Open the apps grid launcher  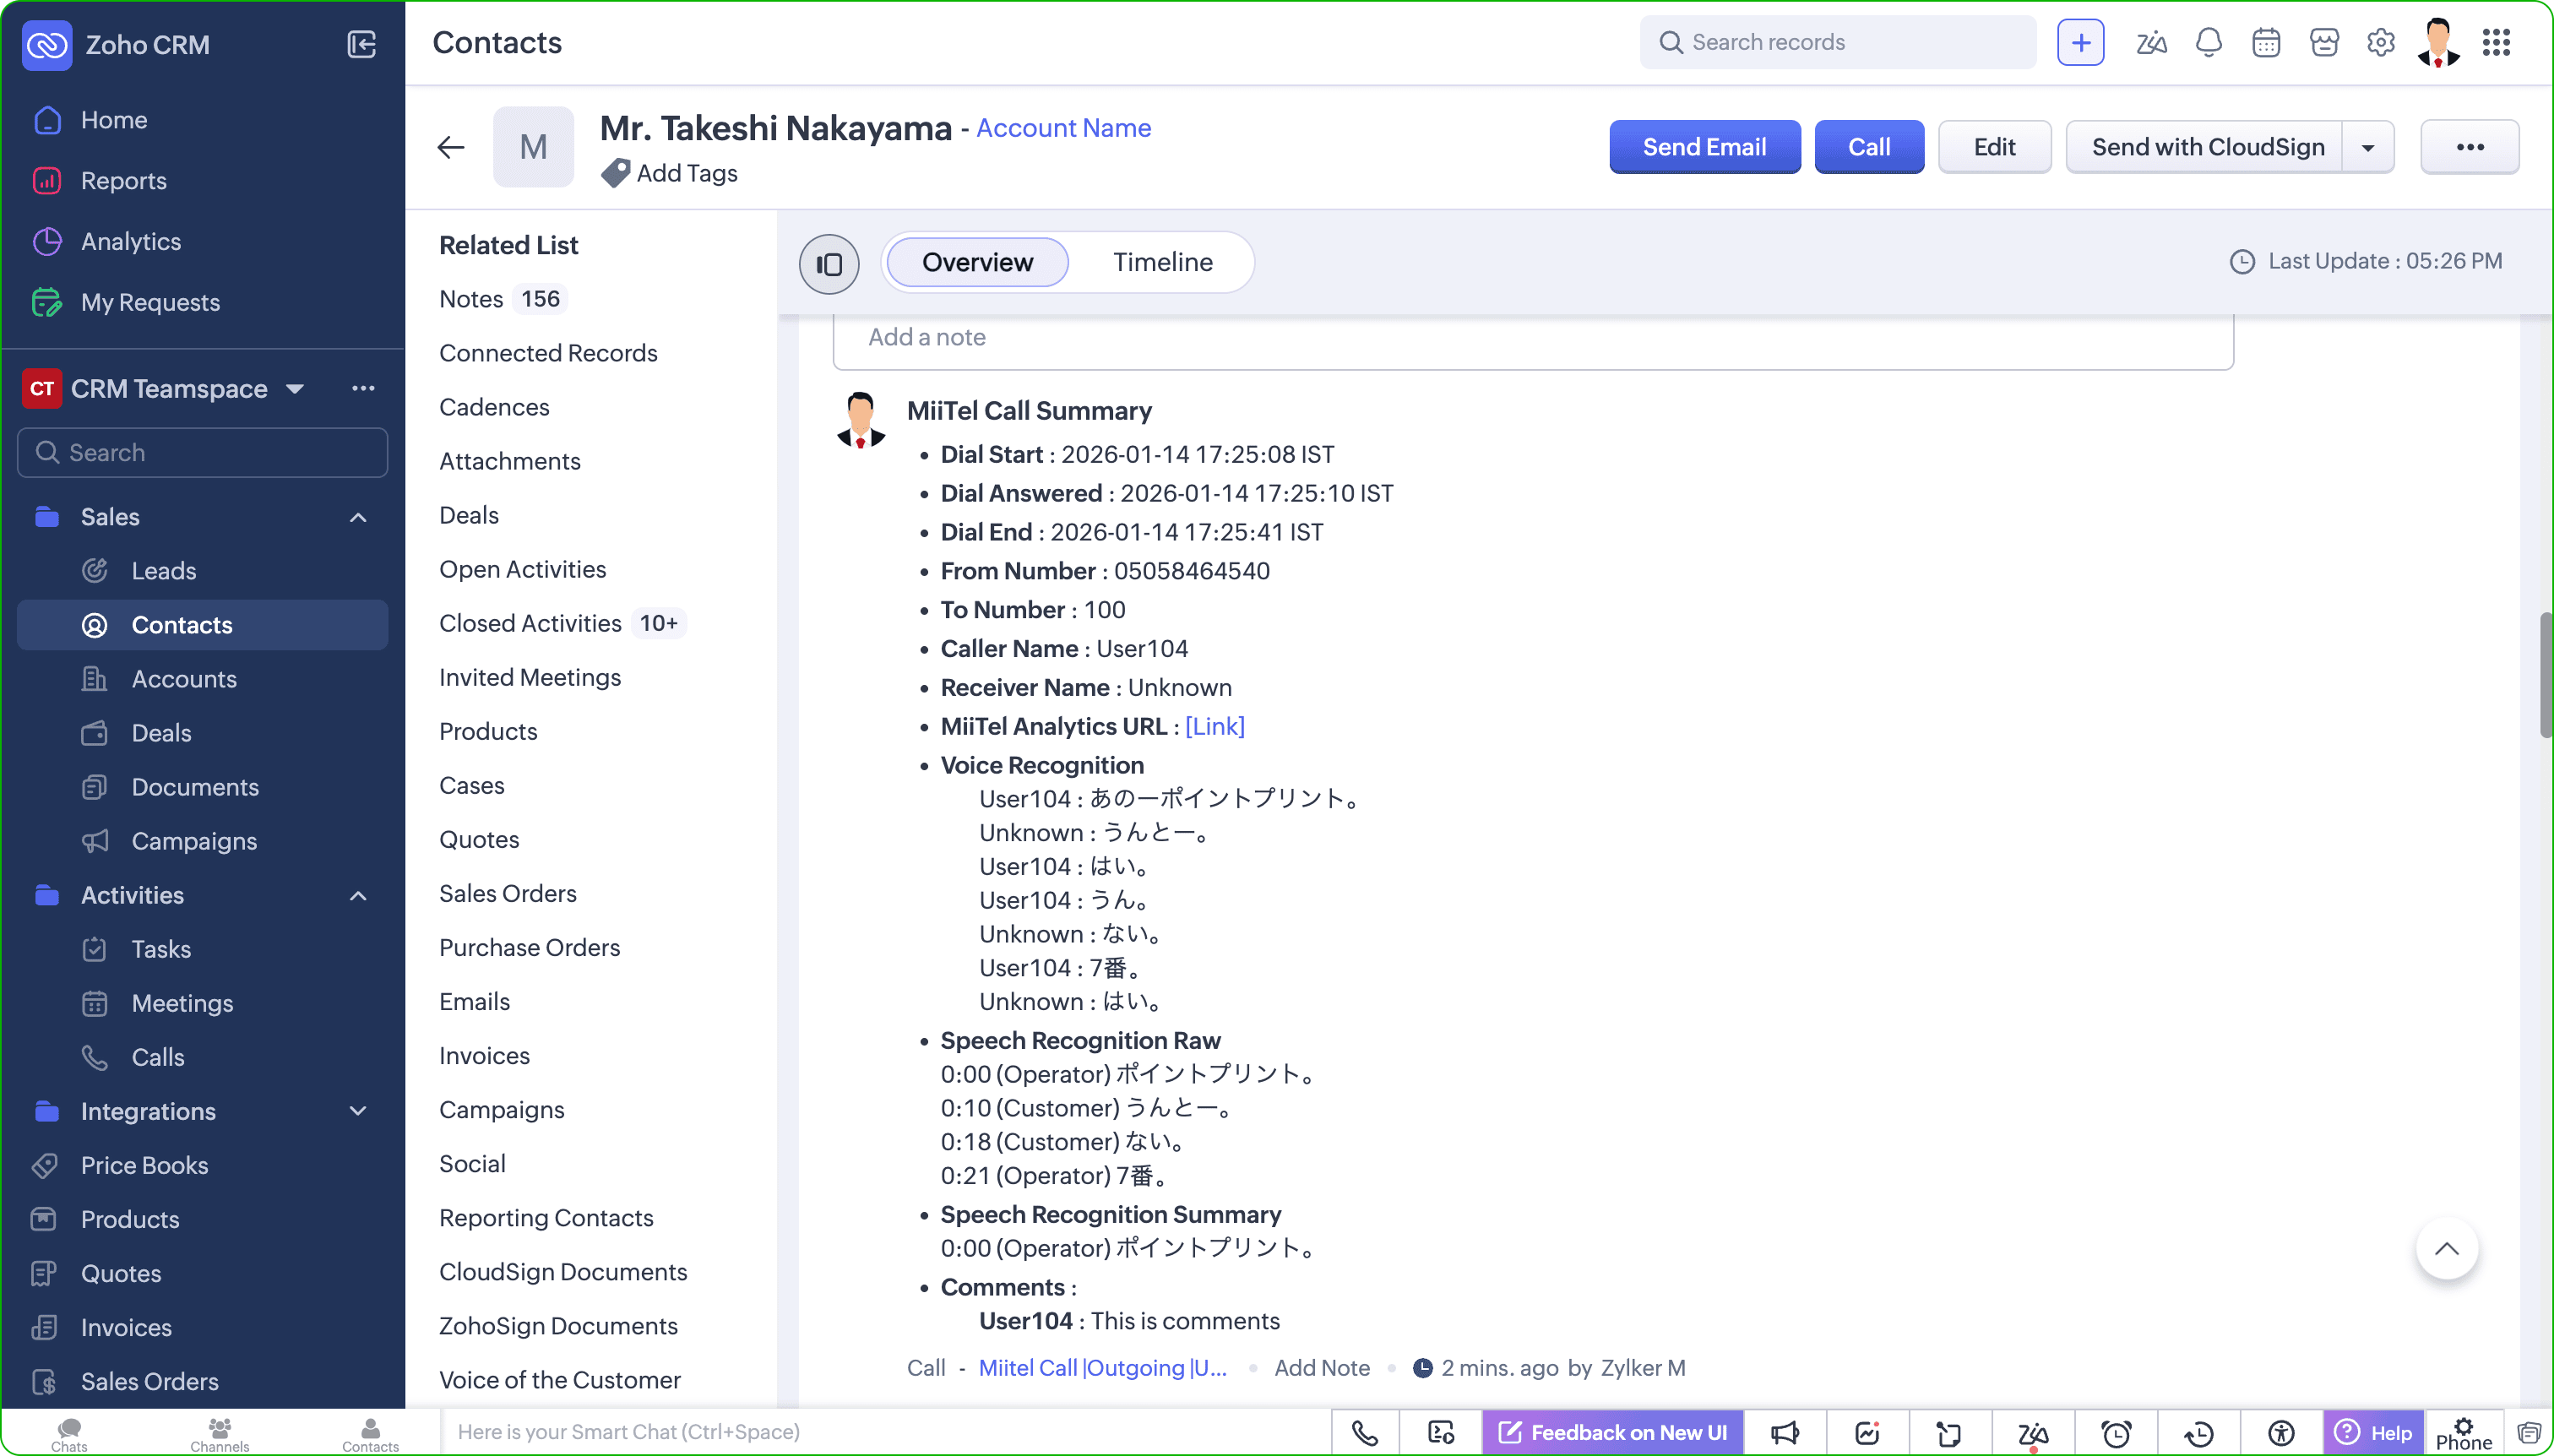[2496, 43]
